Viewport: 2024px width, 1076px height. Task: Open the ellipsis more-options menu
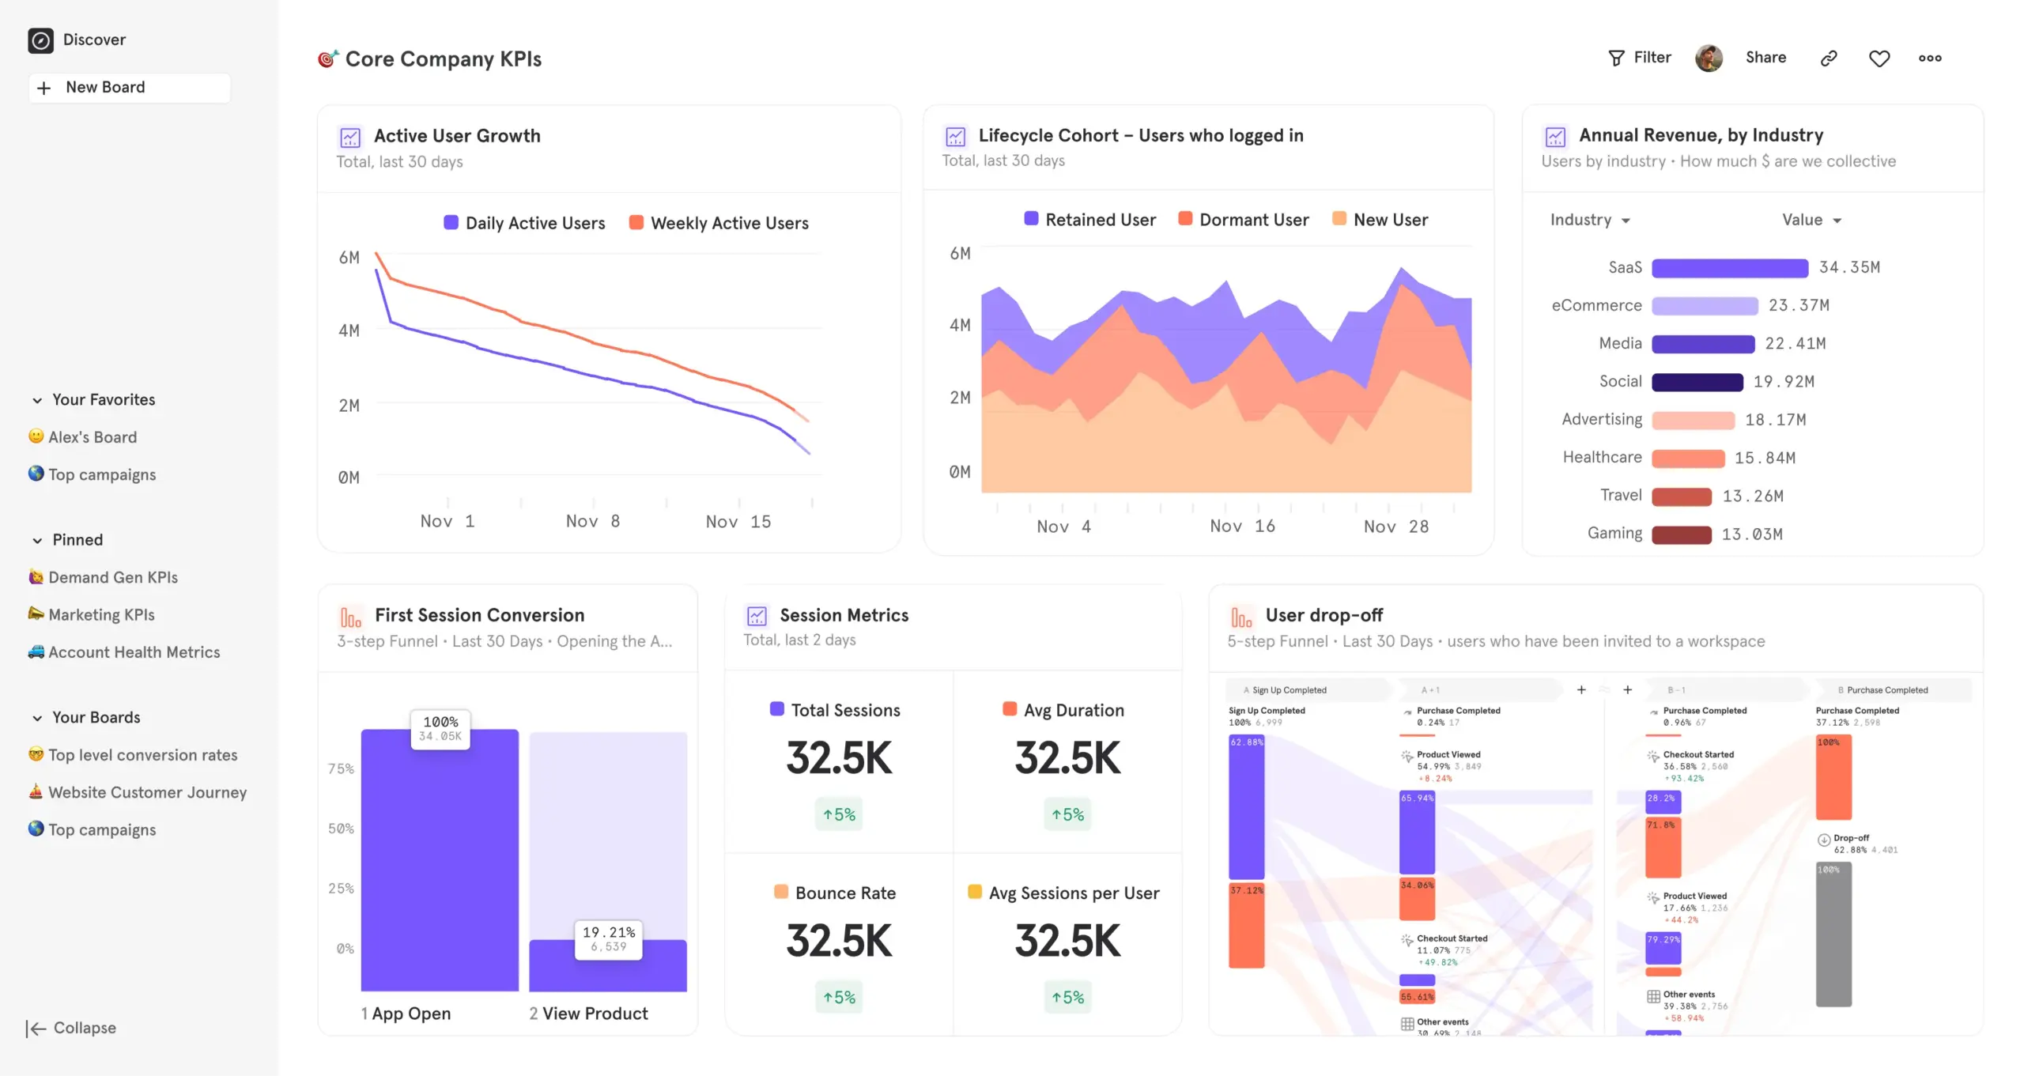[x=1930, y=58]
